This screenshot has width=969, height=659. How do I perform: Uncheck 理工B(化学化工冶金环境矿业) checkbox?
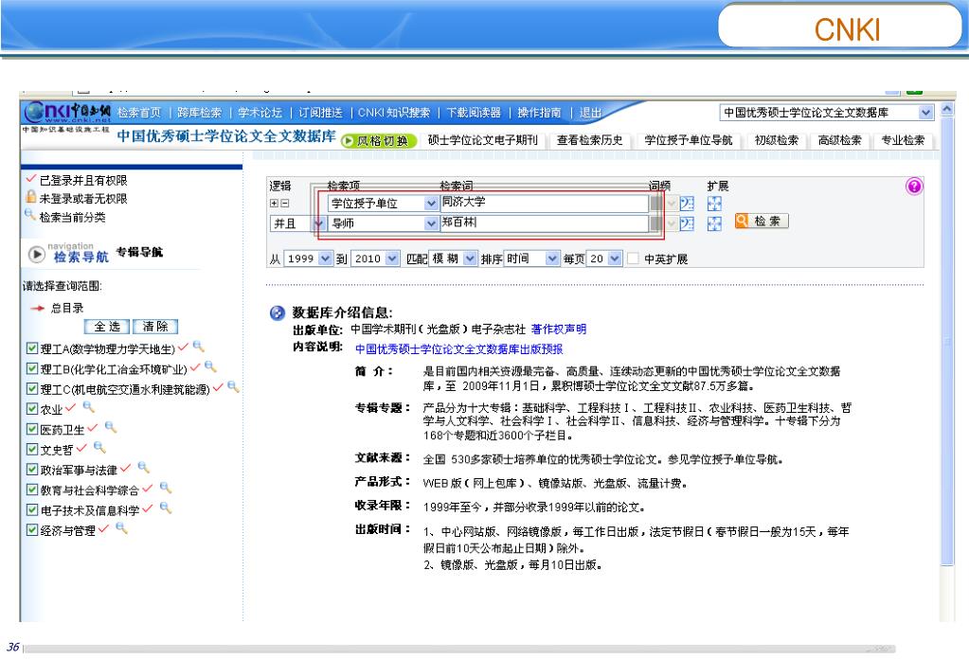tap(32, 368)
